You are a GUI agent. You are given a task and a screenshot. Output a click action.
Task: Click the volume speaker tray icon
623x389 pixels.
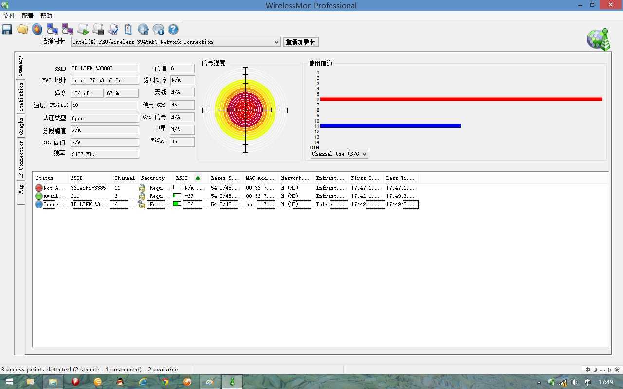coord(575,382)
